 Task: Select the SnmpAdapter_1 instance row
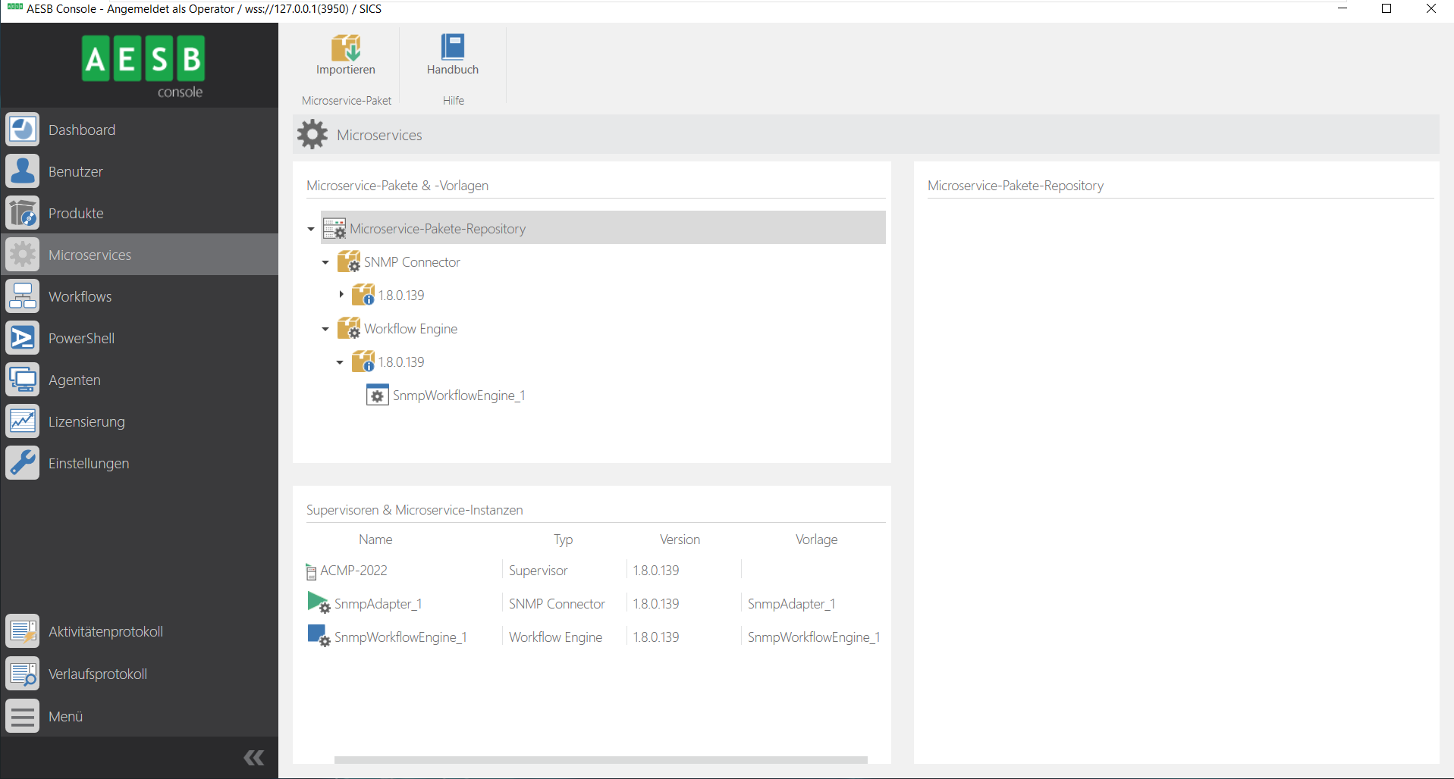pyautogui.click(x=378, y=604)
